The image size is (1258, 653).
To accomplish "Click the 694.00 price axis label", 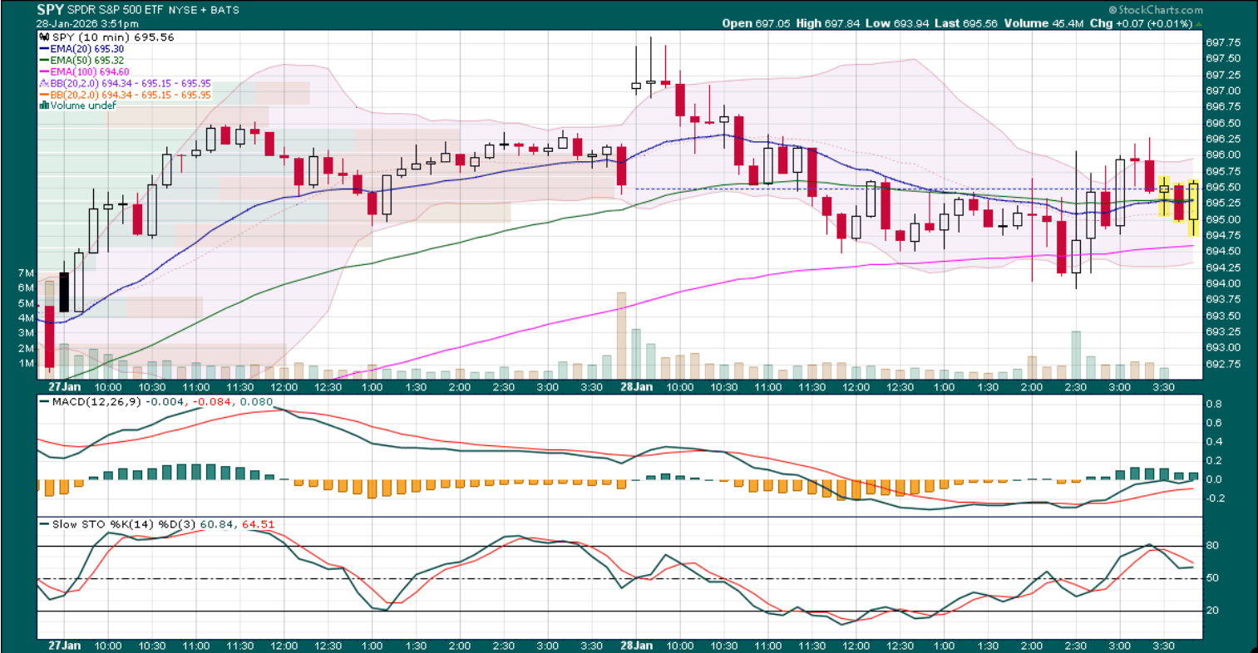I will [x=1222, y=283].
